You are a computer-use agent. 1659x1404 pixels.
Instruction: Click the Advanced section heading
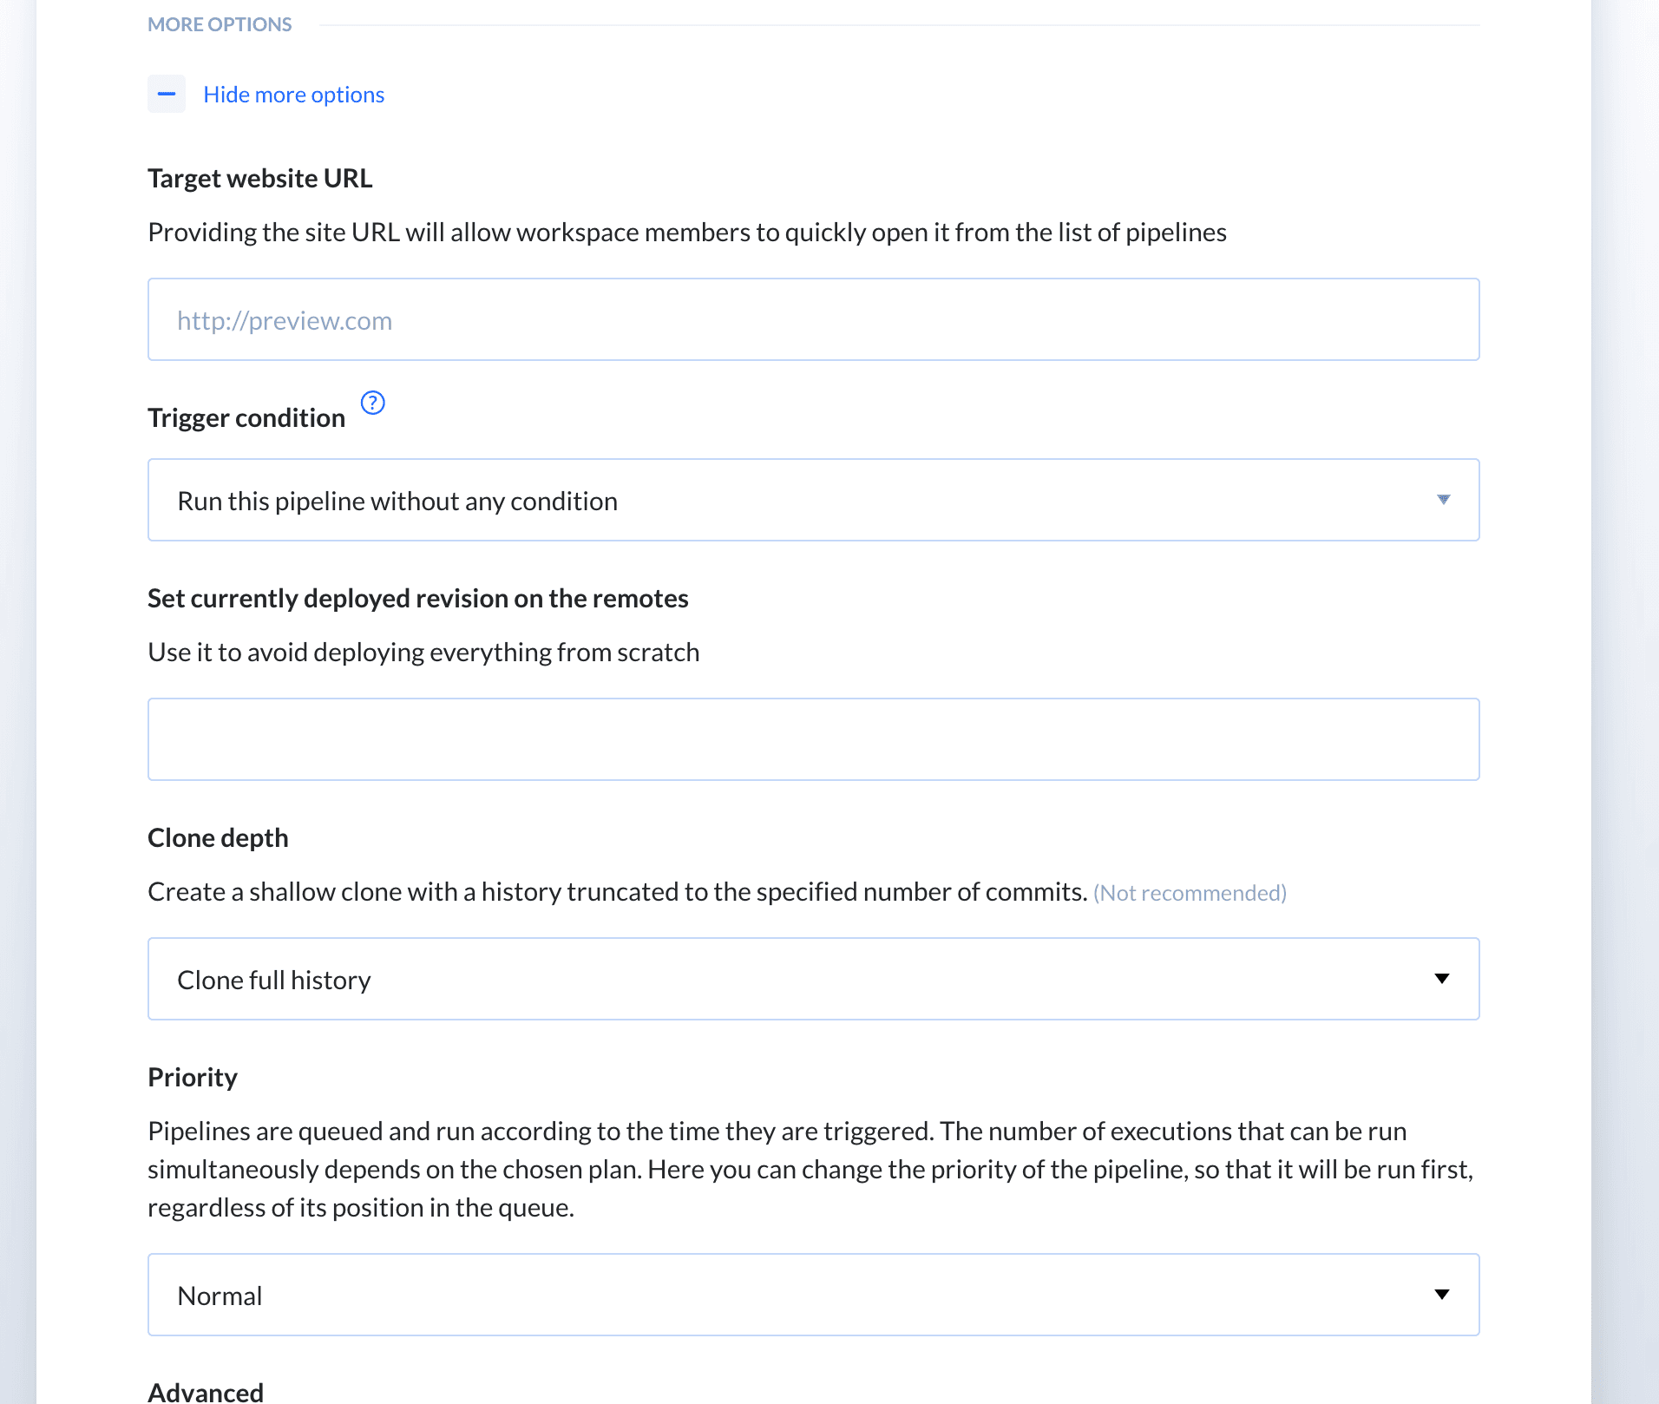[206, 1391]
